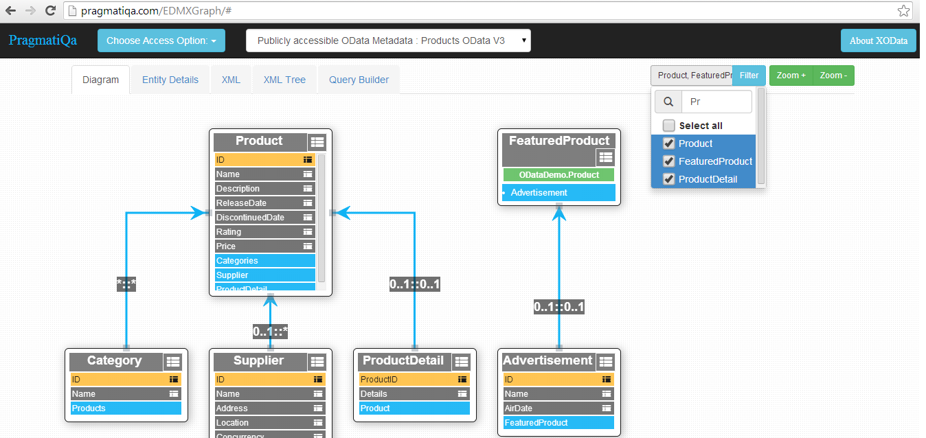
Task: Open the Choose Access Option dropdown
Action: (x=161, y=41)
